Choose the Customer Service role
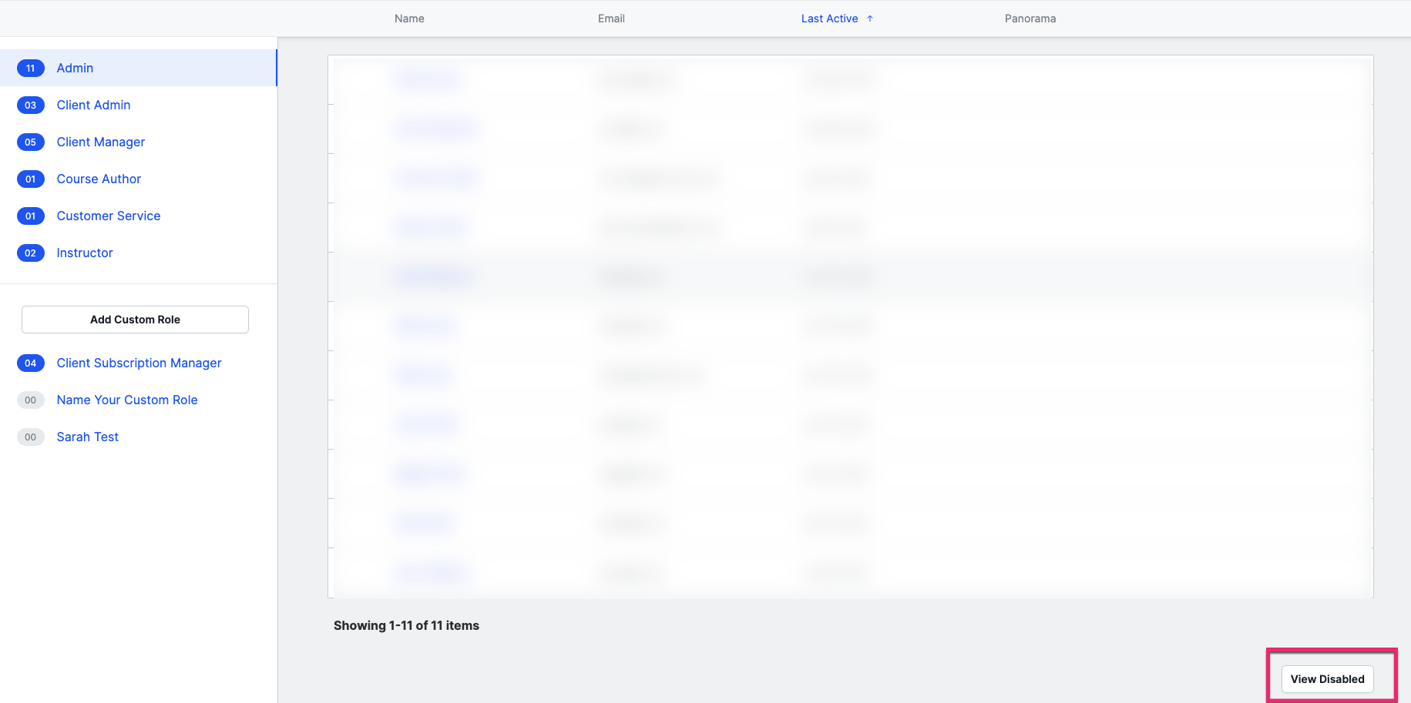This screenshot has width=1411, height=703. 109,216
